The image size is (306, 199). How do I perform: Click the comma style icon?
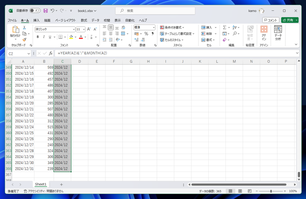point(153,34)
